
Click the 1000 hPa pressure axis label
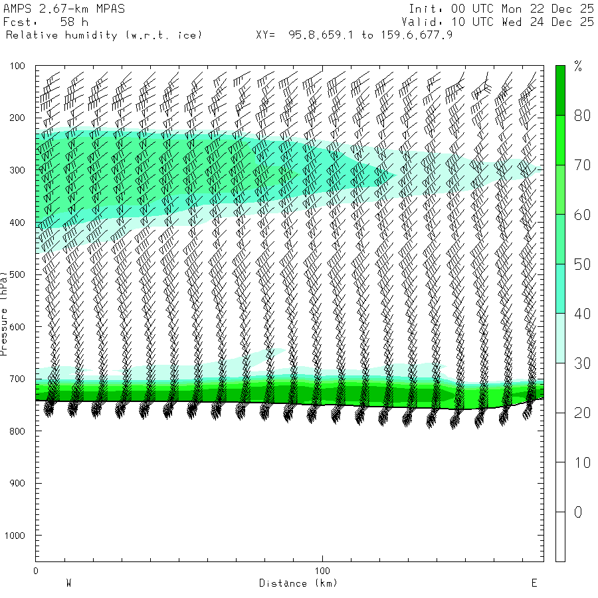[x=15, y=536]
